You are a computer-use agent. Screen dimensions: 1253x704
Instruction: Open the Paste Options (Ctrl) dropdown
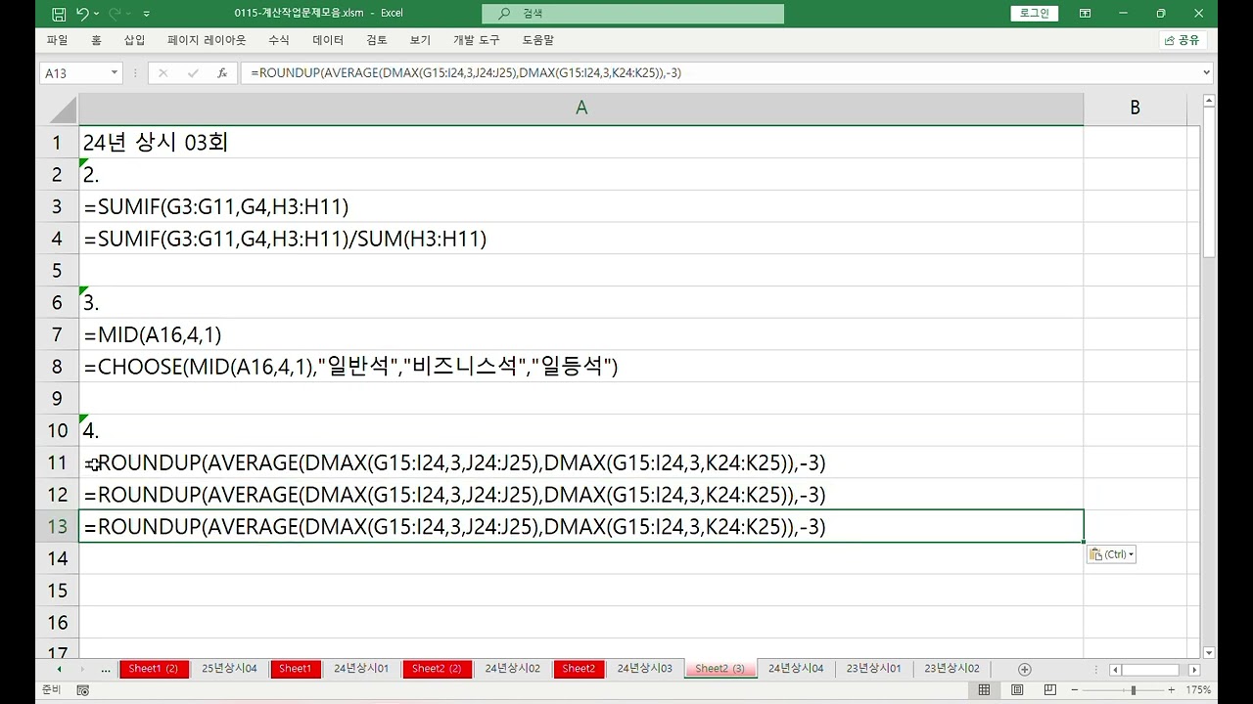[x=1111, y=554]
